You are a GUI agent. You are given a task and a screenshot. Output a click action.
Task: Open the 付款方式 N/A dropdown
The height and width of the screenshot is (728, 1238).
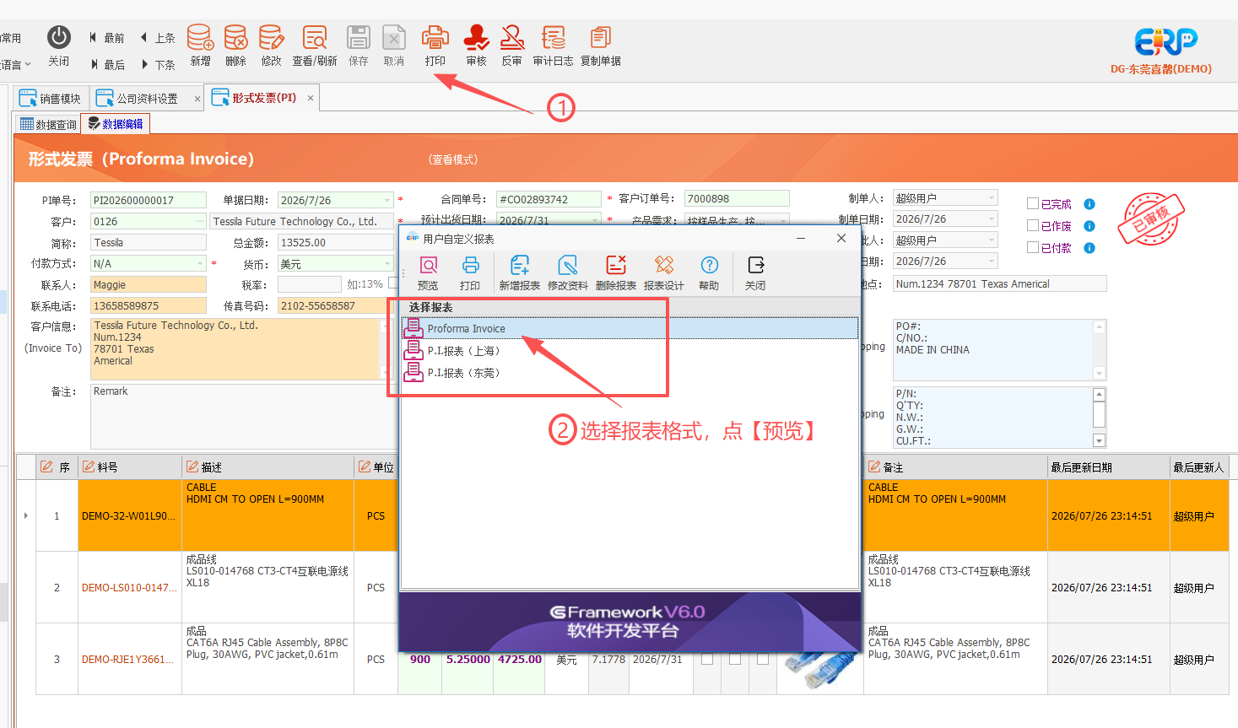coord(200,263)
